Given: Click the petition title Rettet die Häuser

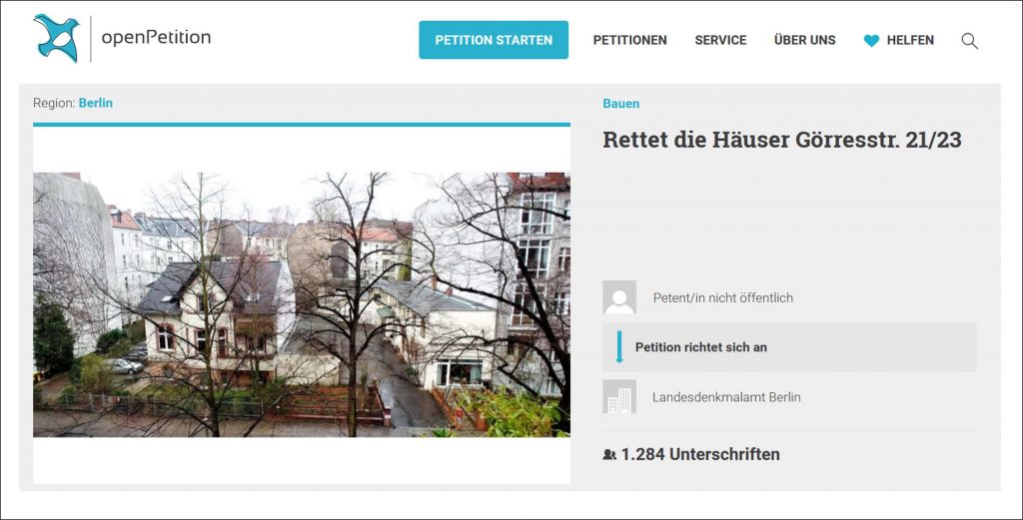Looking at the screenshot, I should click(x=781, y=140).
